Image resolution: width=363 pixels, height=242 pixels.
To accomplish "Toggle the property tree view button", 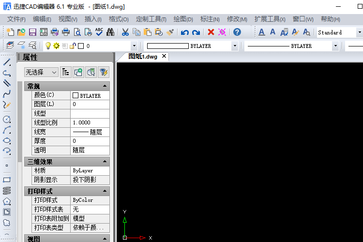I will (66, 73).
